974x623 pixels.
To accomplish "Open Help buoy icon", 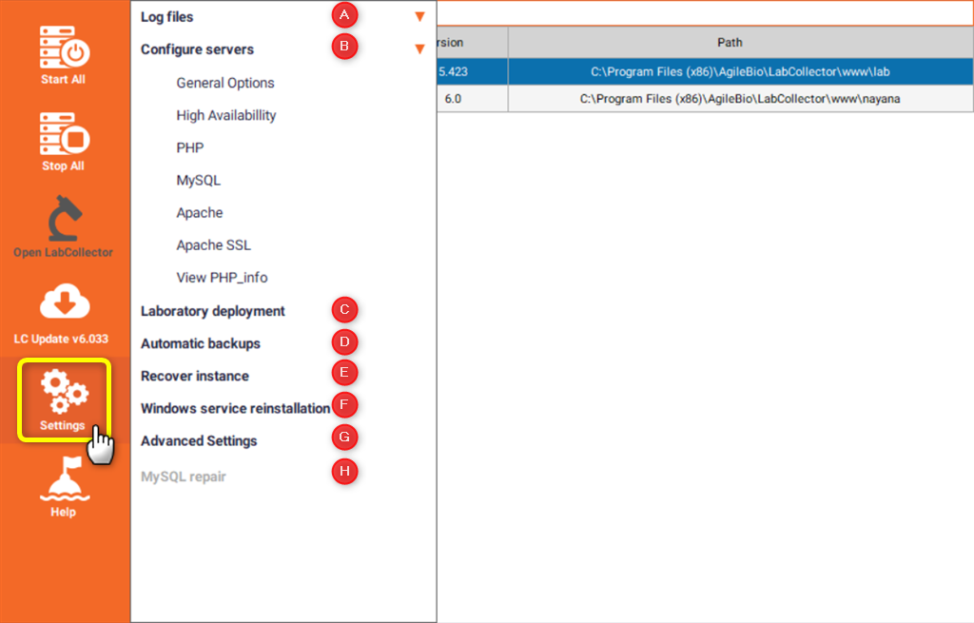I will 64,478.
